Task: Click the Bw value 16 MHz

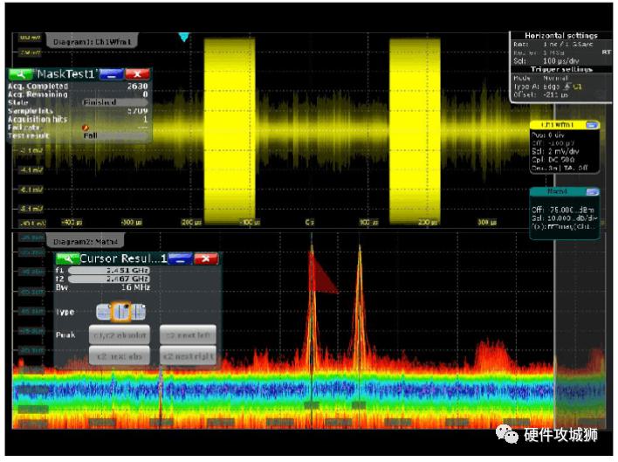Action: [x=135, y=287]
